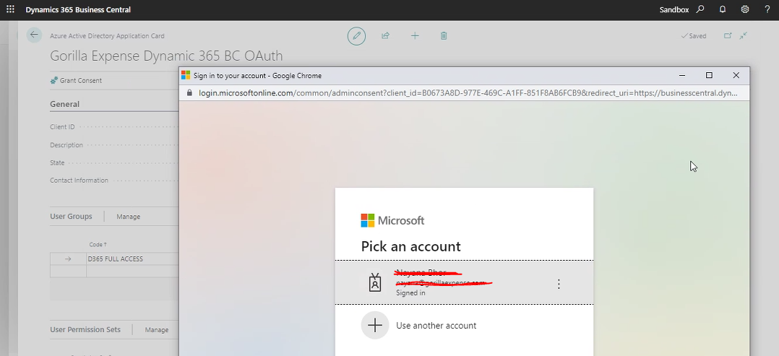
Task: Click the Azure Active Directory Application Card caption
Action: pos(107,36)
